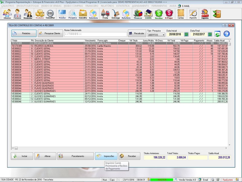The image size is (242, 182).
Task: Open the FERRAMENTAS menu
Action: point(159,6)
